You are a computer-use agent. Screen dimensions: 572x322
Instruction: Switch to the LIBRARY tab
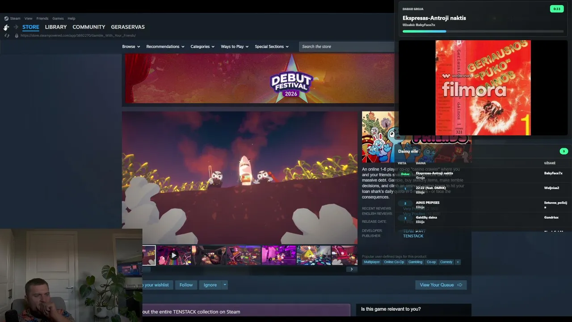pyautogui.click(x=56, y=27)
